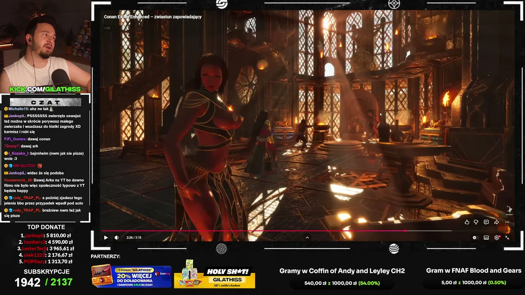The height and width of the screenshot is (295, 525).
Task: Exit fullscreen video mode
Action: [507, 238]
